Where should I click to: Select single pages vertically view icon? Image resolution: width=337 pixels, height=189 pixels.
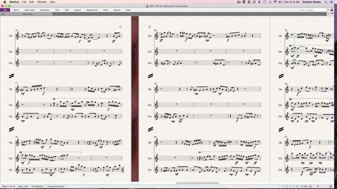pos(294,186)
